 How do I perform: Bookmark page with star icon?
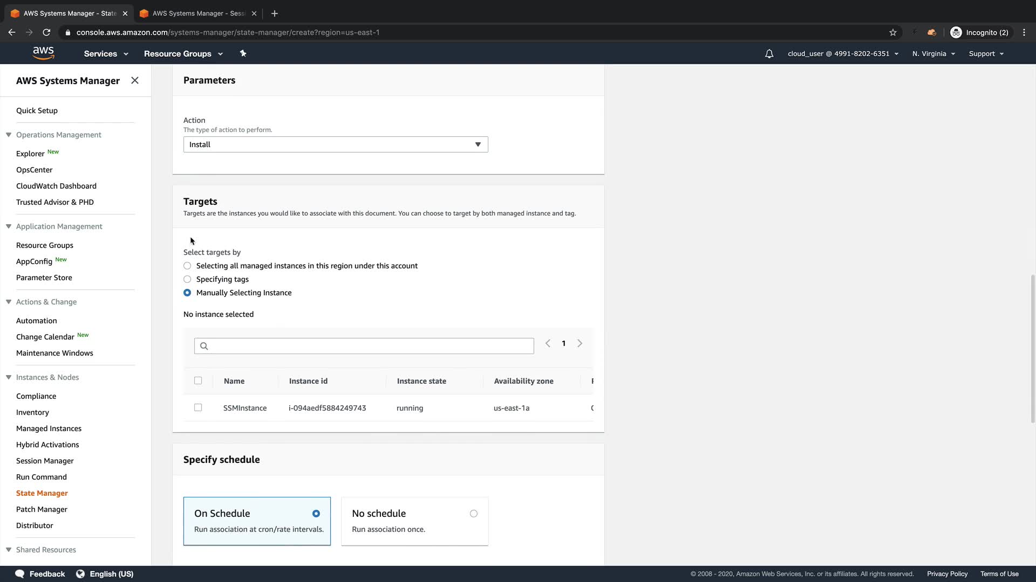(x=893, y=32)
